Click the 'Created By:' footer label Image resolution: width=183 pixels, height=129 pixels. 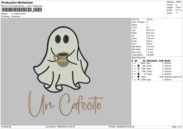coord(6,127)
